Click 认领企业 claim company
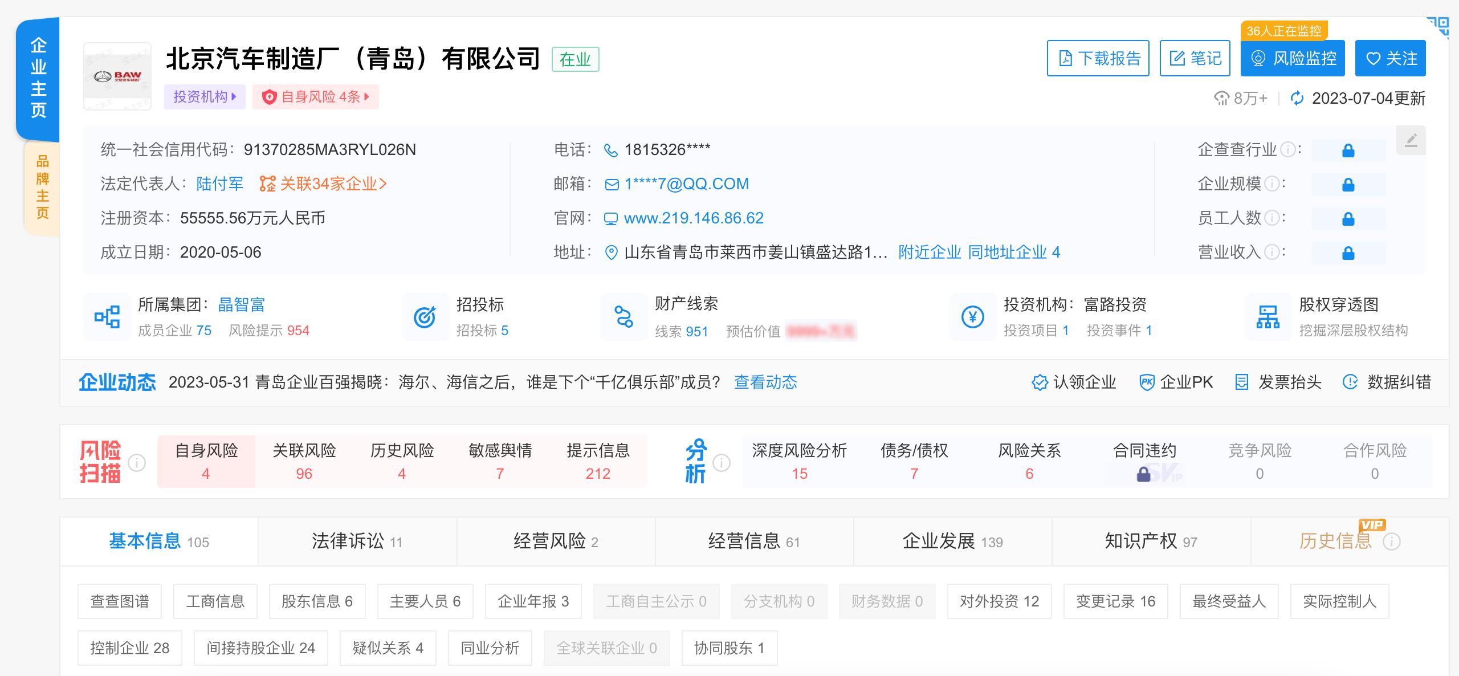 [x=1074, y=382]
